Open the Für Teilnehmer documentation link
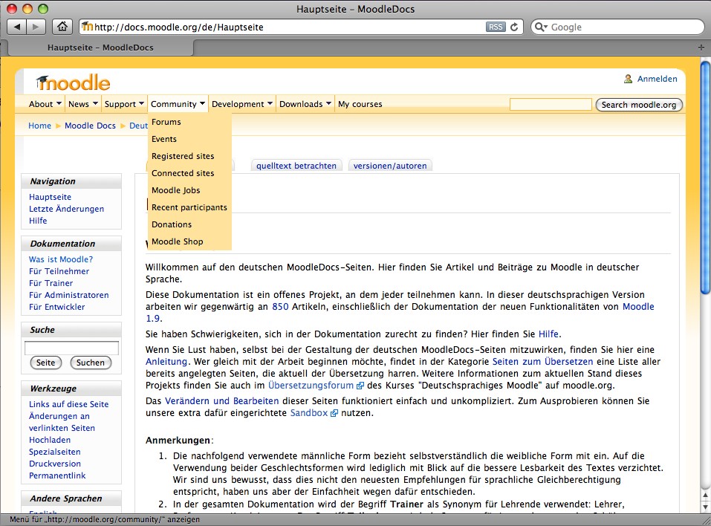Screen dimensions: 711x526 point(59,271)
